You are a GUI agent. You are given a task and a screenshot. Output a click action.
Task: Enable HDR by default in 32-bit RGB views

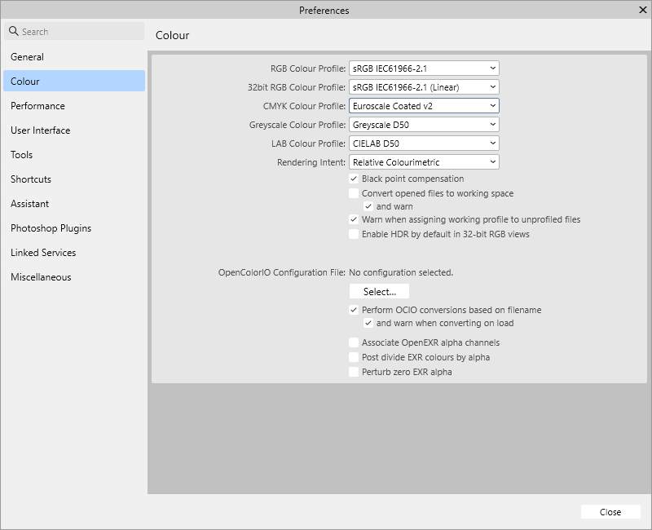[354, 236]
